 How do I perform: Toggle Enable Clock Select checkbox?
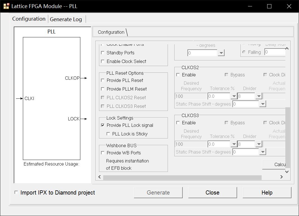tap(103, 61)
